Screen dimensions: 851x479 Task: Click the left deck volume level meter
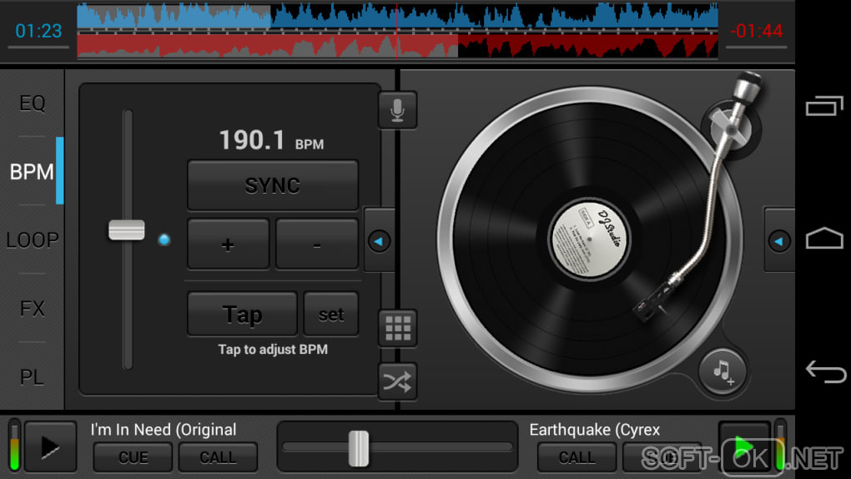pyautogui.click(x=15, y=445)
